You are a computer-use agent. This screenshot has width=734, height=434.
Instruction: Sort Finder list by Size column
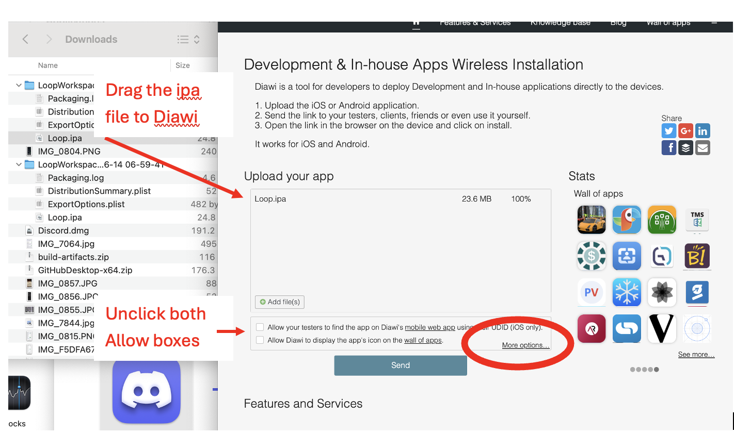pyautogui.click(x=183, y=65)
